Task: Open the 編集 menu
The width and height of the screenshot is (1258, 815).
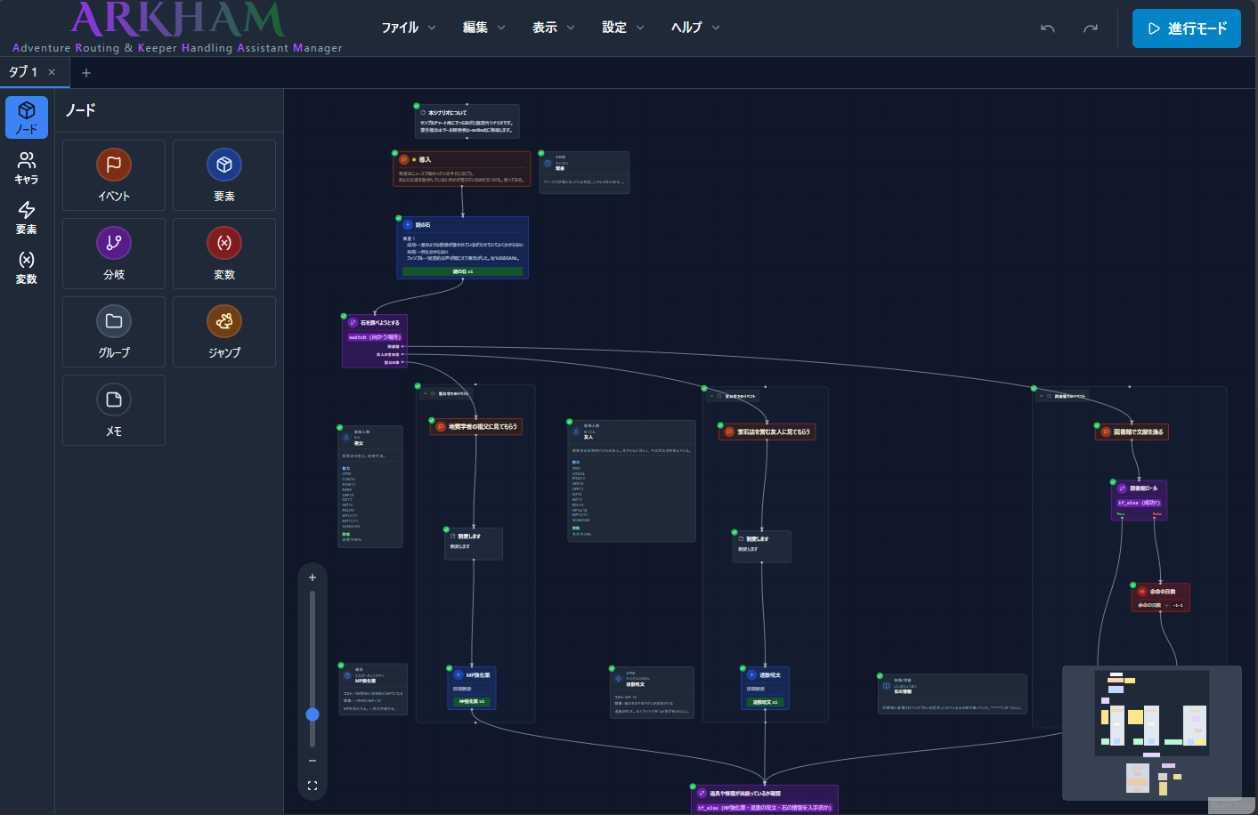Action: [483, 28]
